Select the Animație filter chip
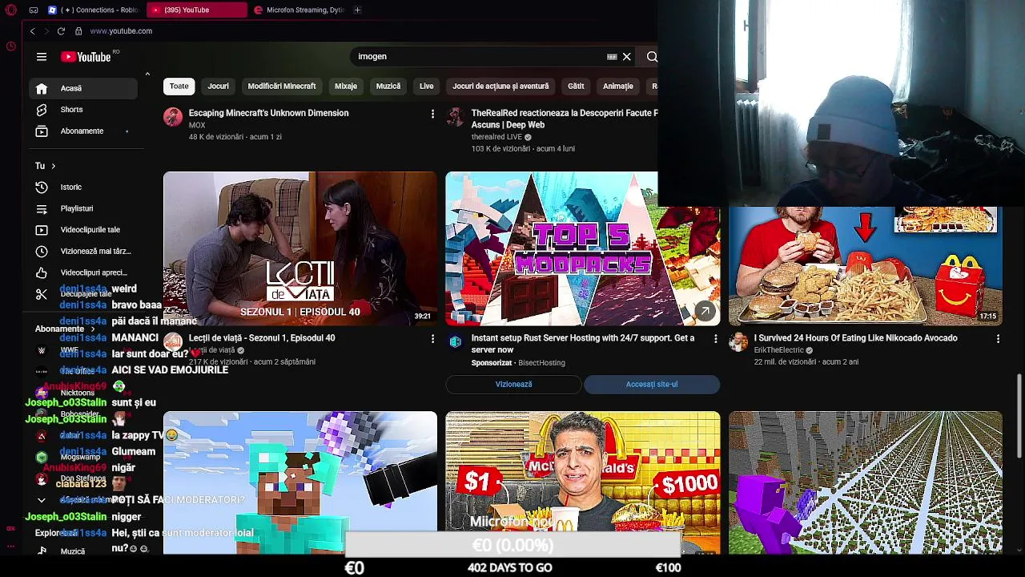This screenshot has height=577, width=1025. [617, 86]
